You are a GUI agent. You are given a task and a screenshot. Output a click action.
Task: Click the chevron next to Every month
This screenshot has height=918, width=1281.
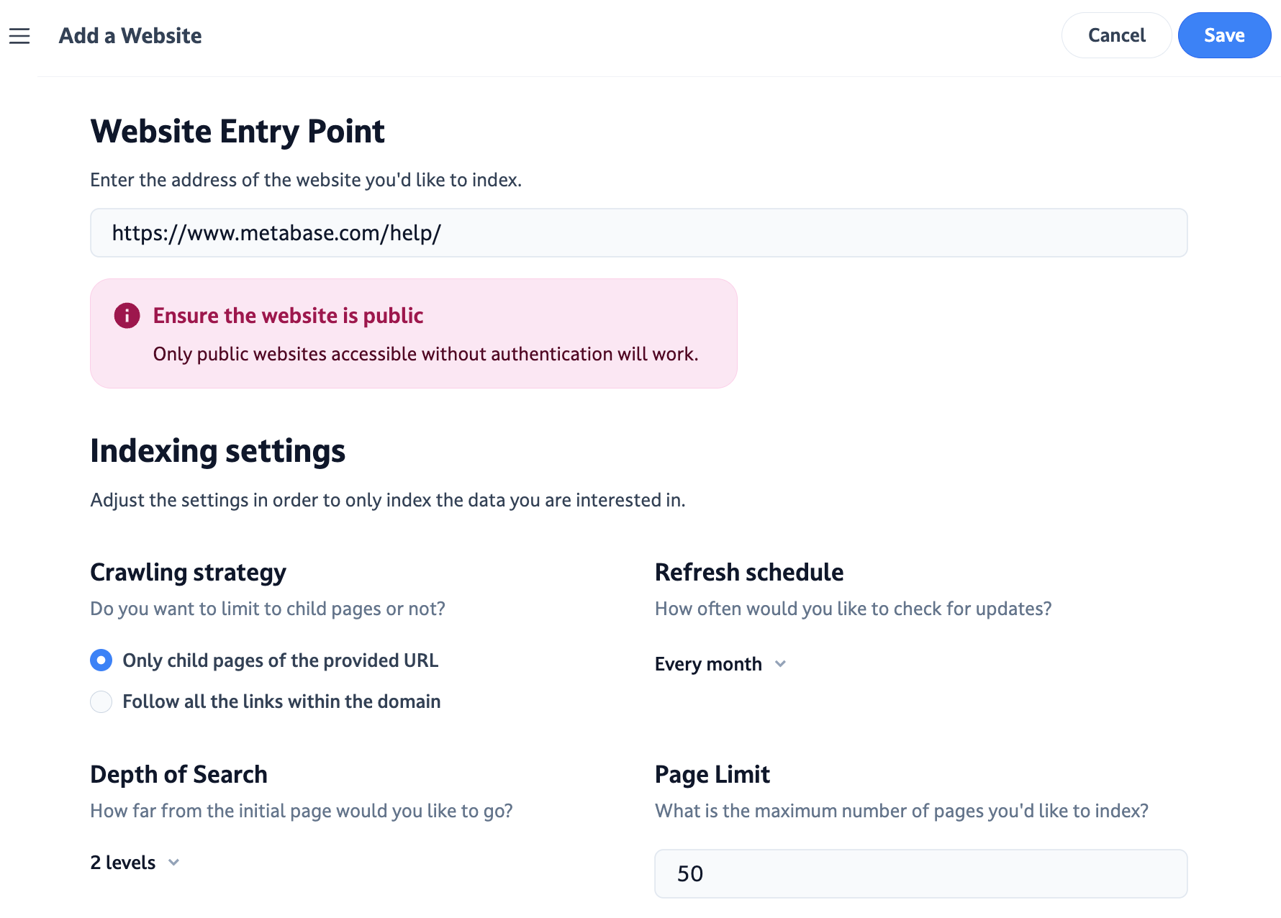point(780,664)
